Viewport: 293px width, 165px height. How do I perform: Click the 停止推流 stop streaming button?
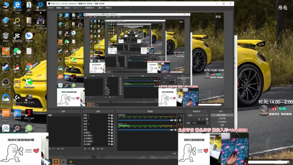coord(222,115)
